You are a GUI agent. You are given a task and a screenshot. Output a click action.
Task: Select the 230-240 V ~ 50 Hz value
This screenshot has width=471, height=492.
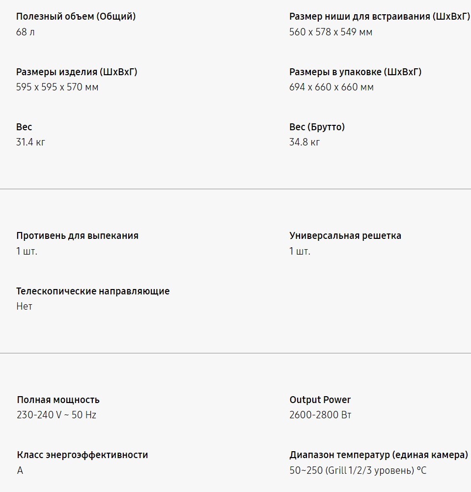tap(56, 415)
